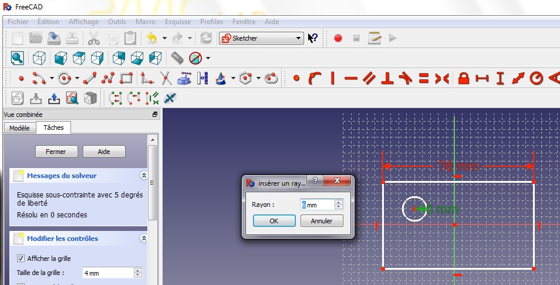Open the Esquisse menu
The image size is (560, 285).
[177, 22]
